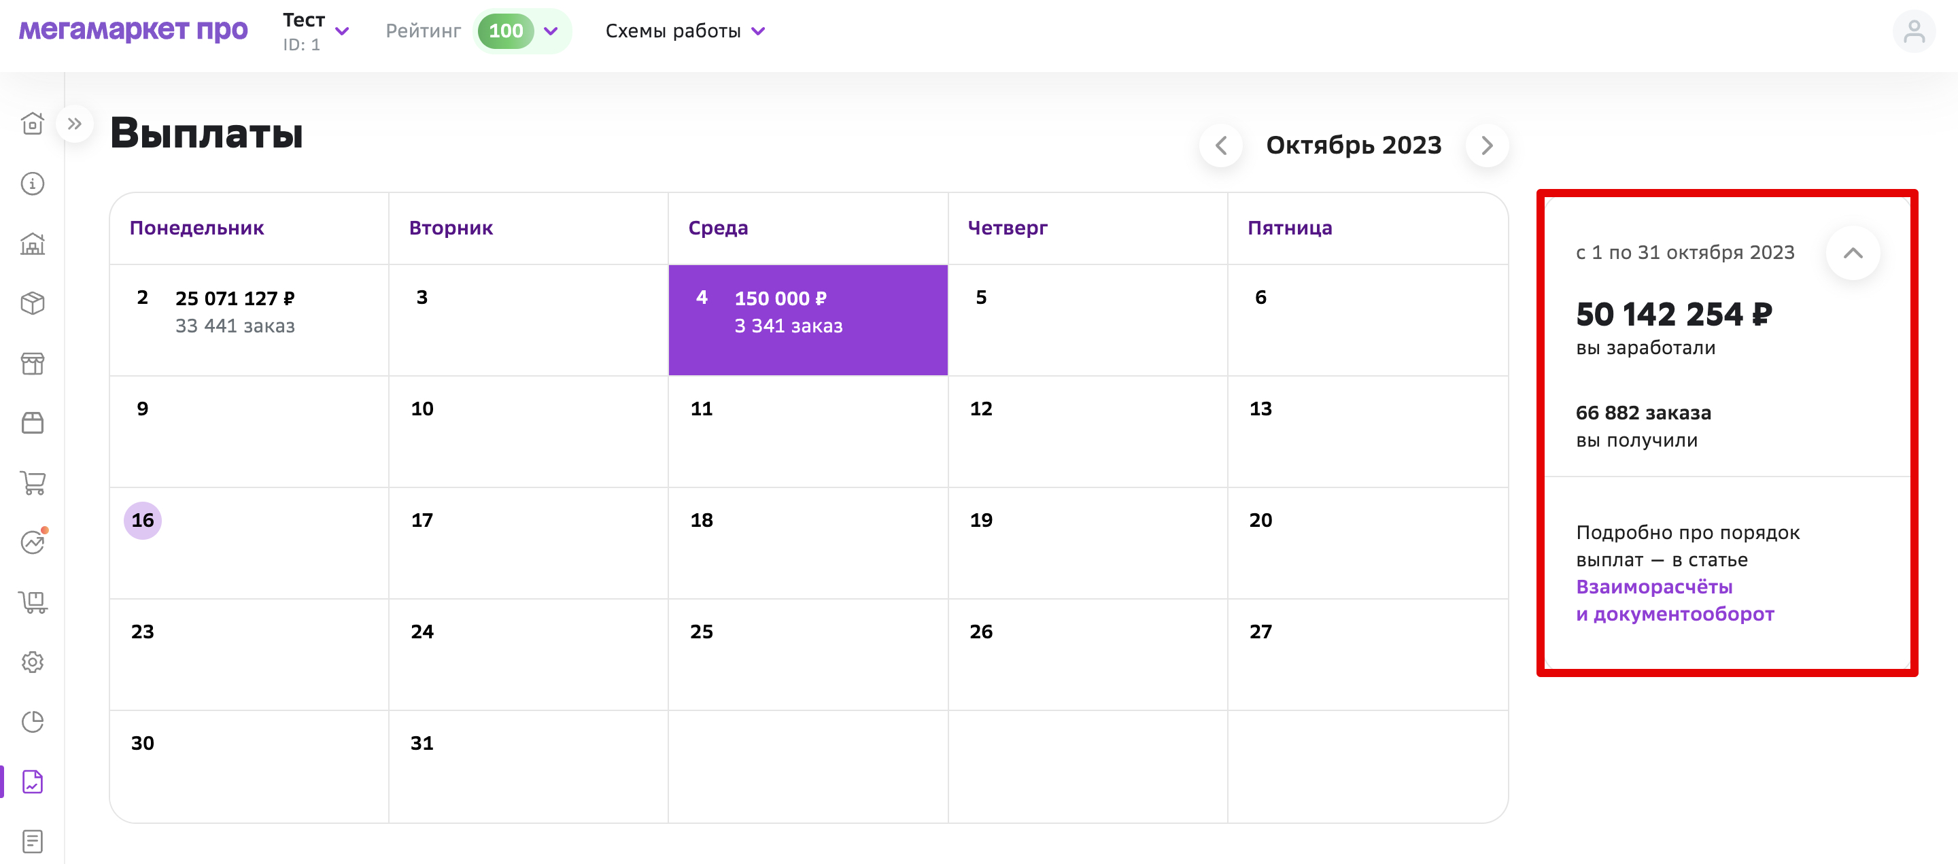1958x864 pixels.
Task: Select day 12 in the calendar
Action: pyautogui.click(x=1088, y=432)
